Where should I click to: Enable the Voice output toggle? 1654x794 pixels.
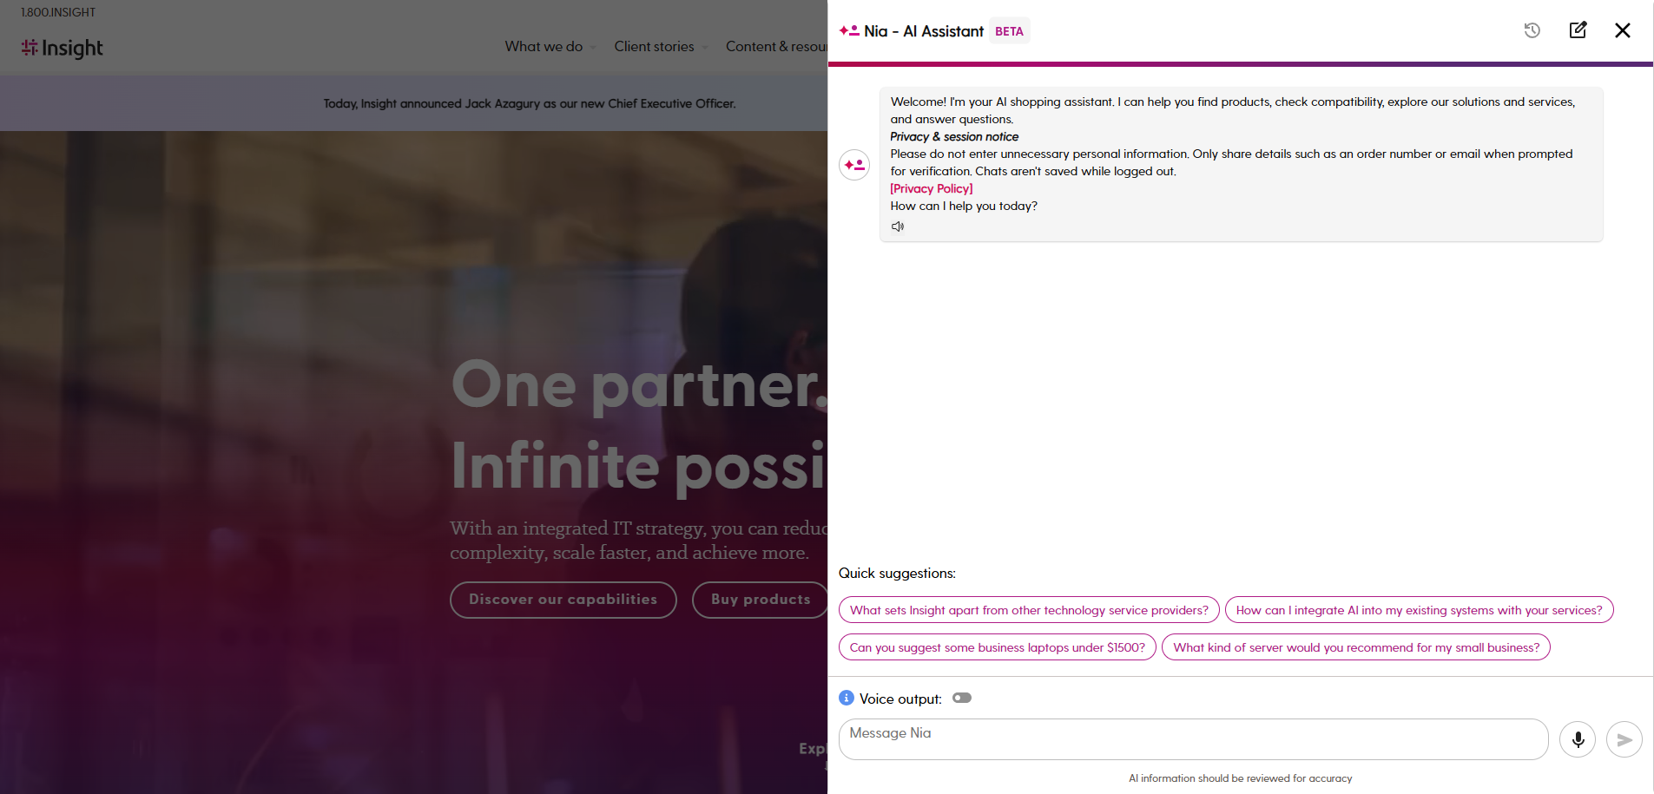click(962, 699)
